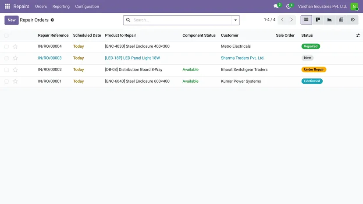
Task: Tick the checkbox for IN/RO/00002
Action: click(7, 70)
